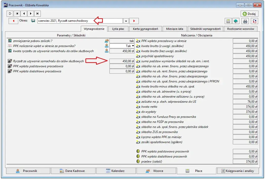Advance to next period with red right arrow
The image size is (265, 179).
click(134, 21)
